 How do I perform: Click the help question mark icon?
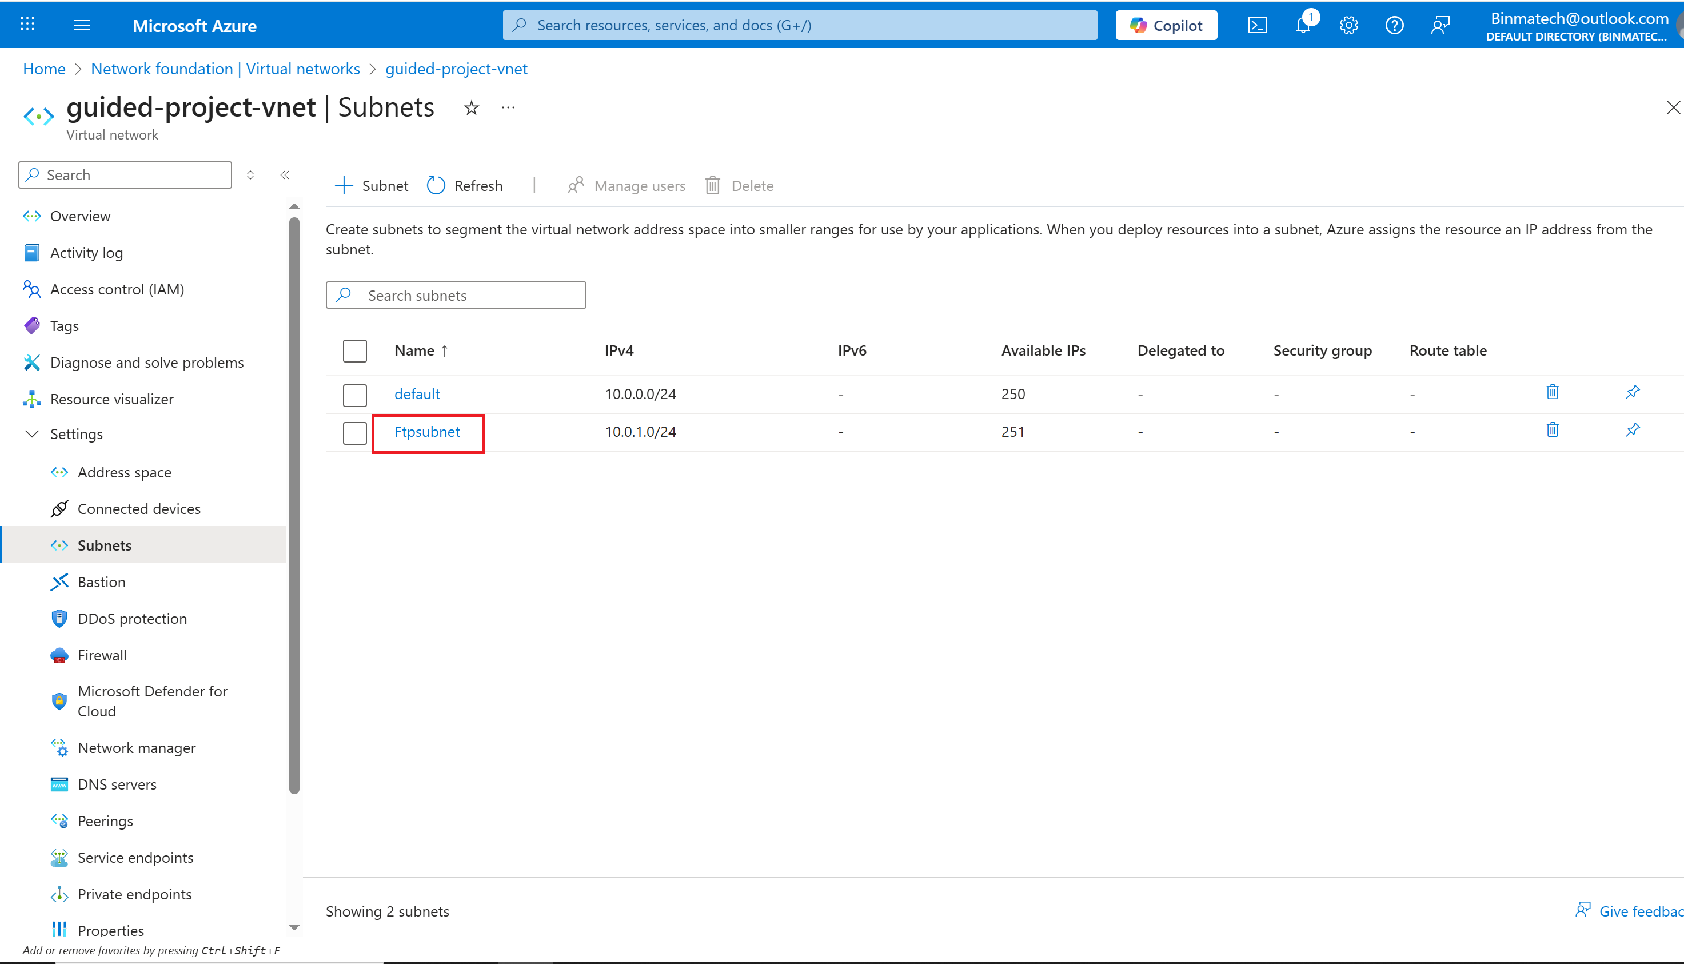pyautogui.click(x=1394, y=25)
